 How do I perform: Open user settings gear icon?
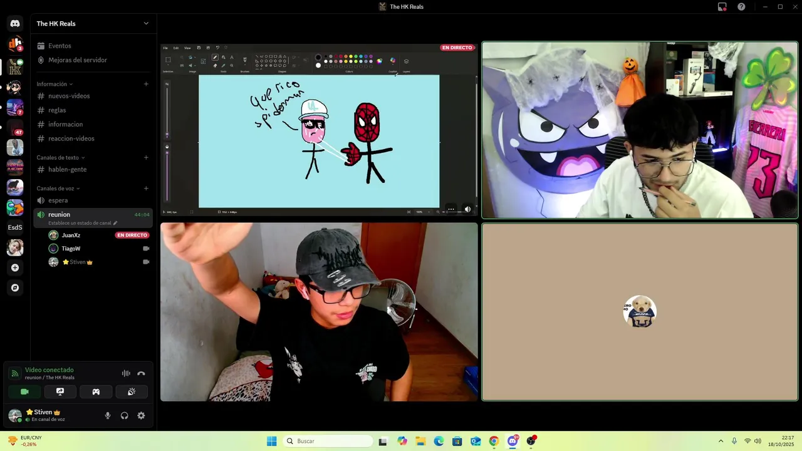tap(141, 415)
